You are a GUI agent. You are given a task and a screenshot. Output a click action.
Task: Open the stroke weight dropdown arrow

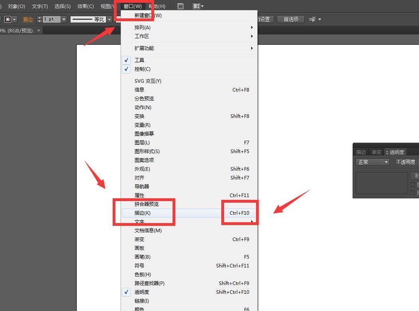click(64, 19)
